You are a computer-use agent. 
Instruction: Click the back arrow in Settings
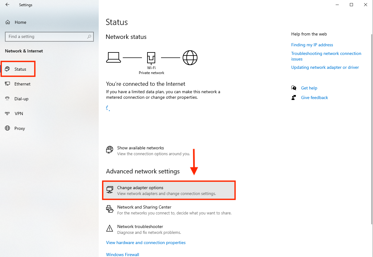[x=7, y=5]
